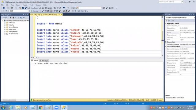Screen dimensions: 196x110
Task: Click the Save All icon
Action: pos(26,8)
